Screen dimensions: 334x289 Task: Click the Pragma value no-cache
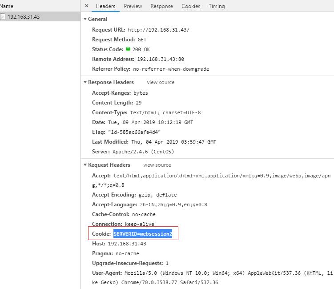(x=127, y=253)
